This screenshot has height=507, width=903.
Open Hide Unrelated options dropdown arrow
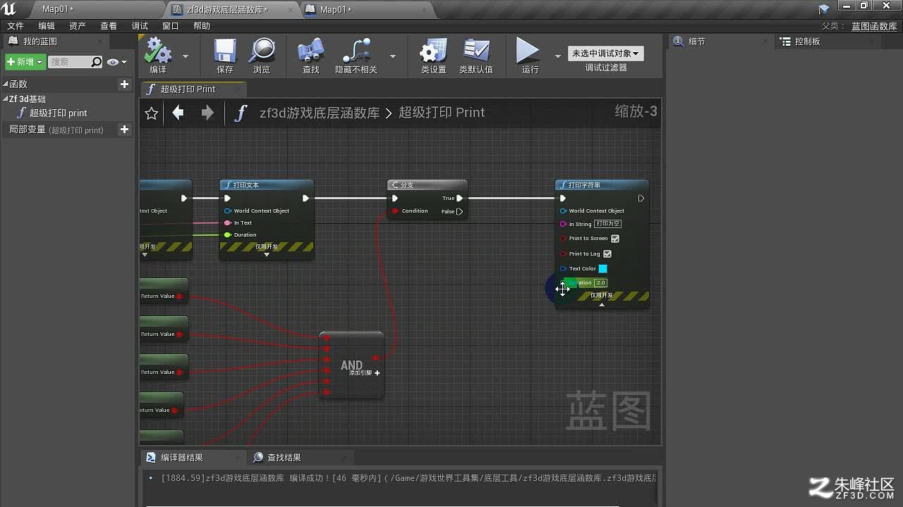click(x=393, y=56)
